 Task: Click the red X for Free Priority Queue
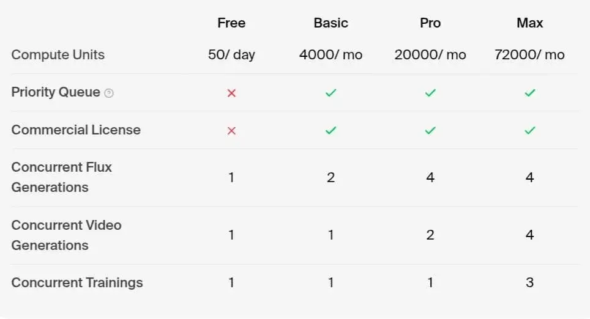click(231, 93)
